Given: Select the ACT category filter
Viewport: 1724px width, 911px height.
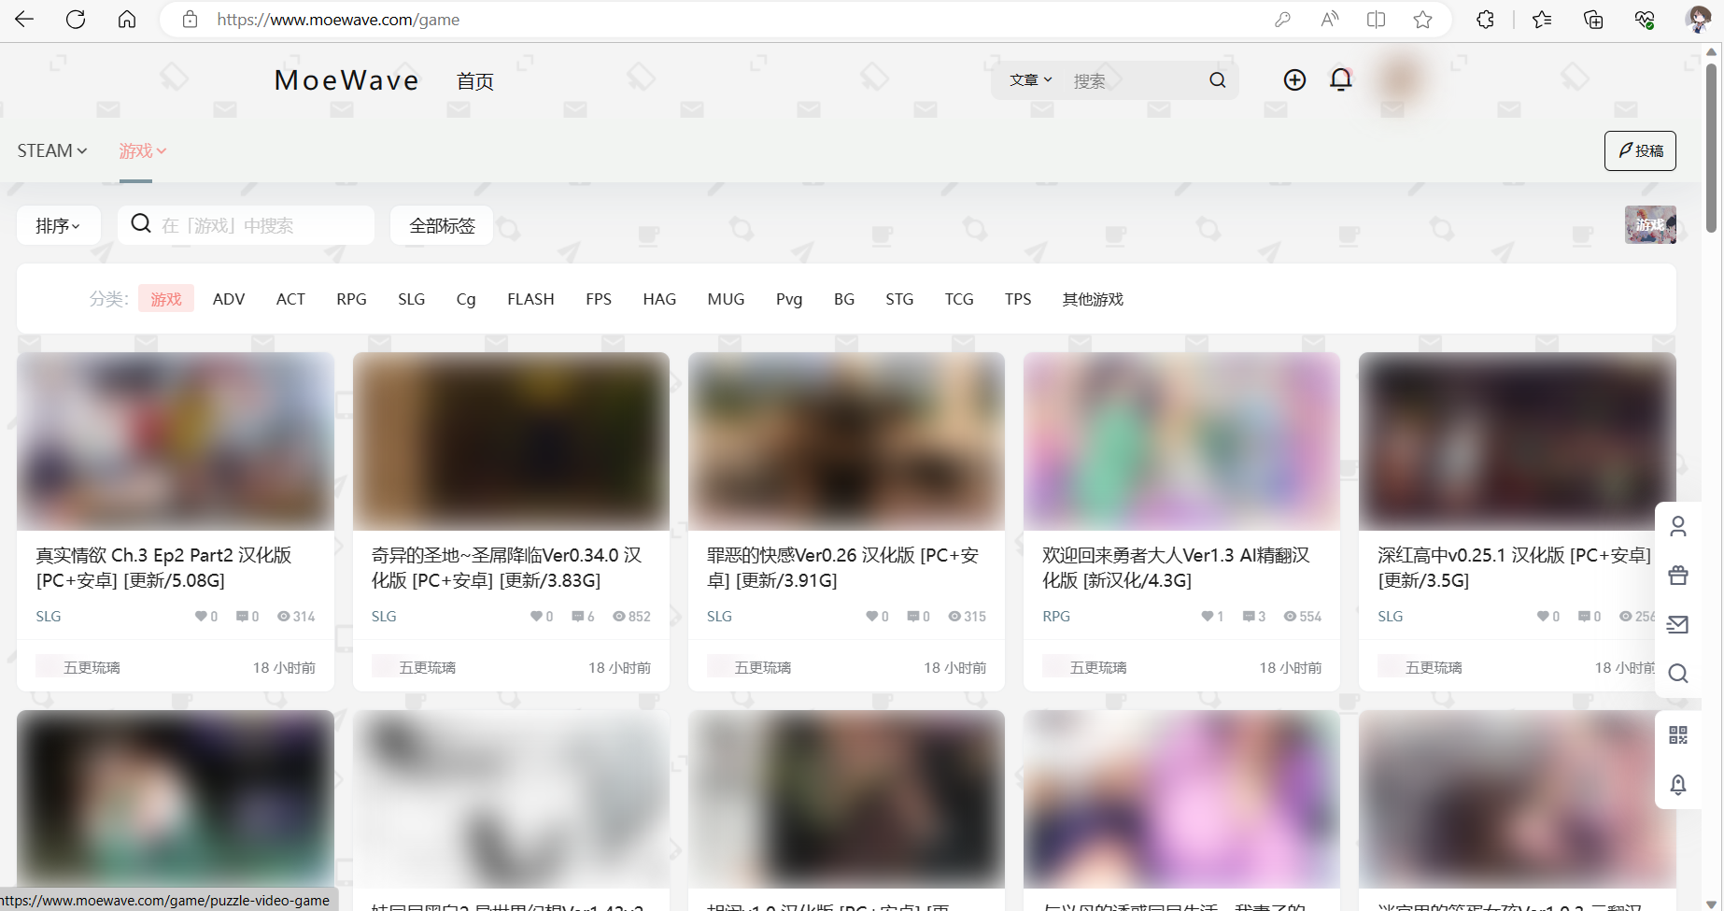Looking at the screenshot, I should pyautogui.click(x=290, y=299).
